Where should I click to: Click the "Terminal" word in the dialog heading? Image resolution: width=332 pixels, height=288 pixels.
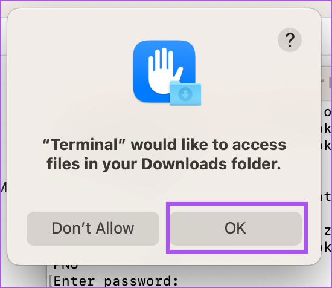(x=84, y=145)
